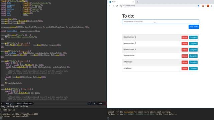Click the Add Todo button

pos(194,27)
